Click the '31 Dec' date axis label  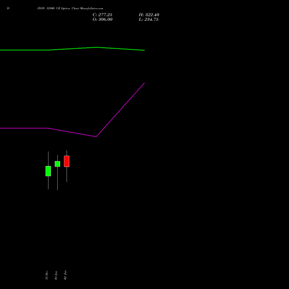[47, 275]
